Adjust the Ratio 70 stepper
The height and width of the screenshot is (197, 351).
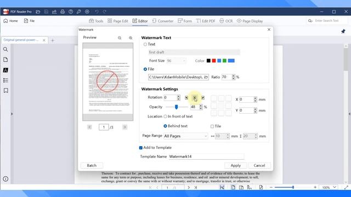(234, 77)
